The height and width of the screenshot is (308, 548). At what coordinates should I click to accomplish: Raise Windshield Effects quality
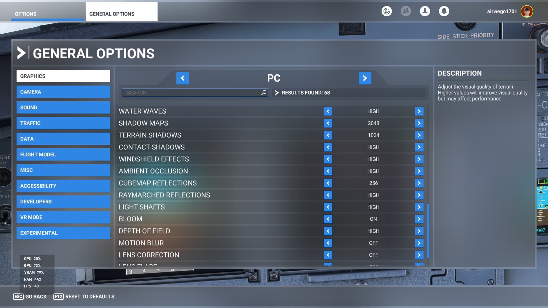tap(419, 159)
